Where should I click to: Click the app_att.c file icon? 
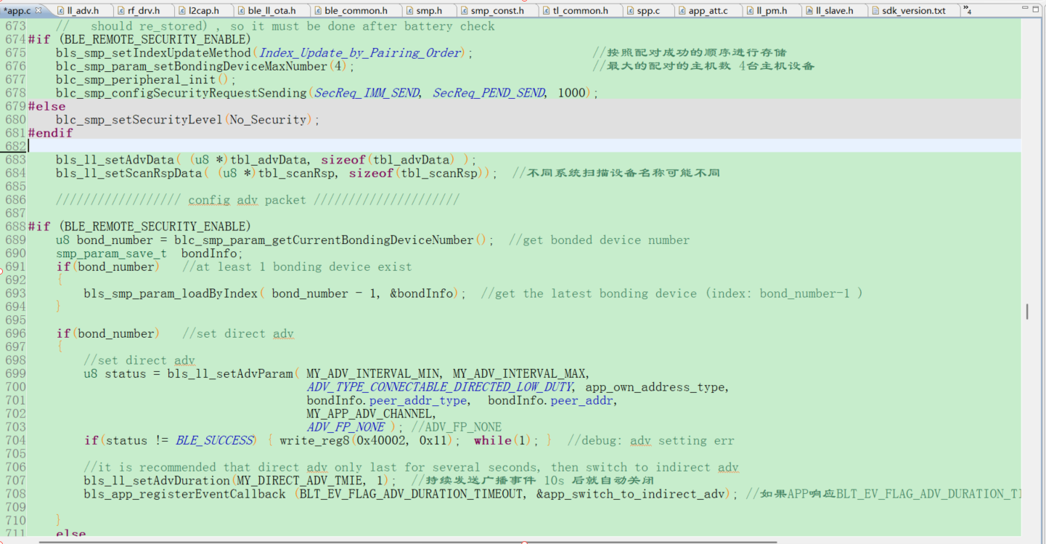coord(682,11)
